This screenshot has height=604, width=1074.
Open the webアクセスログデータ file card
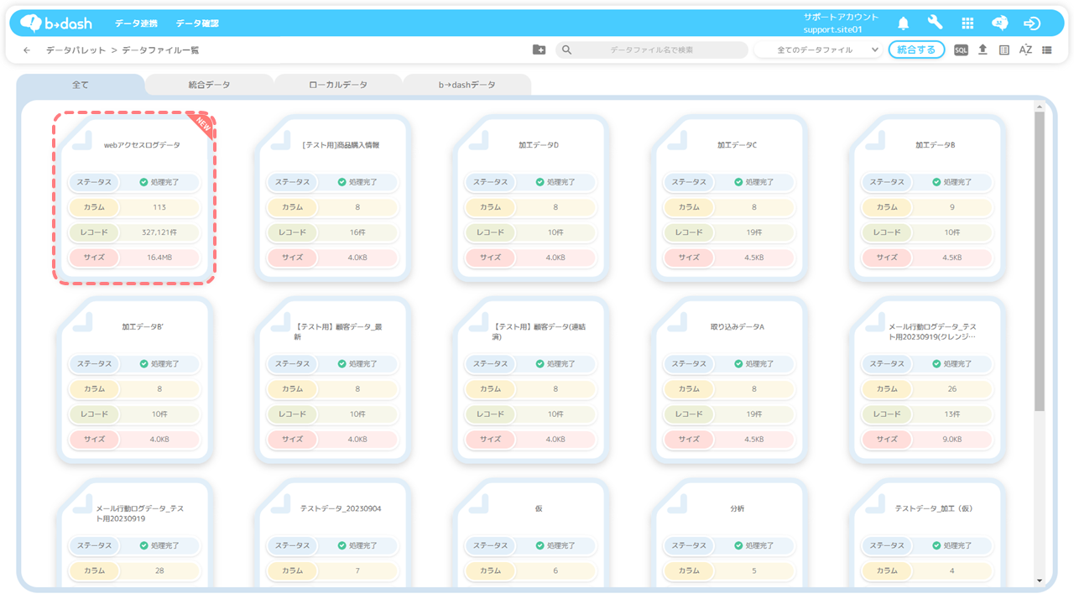point(134,198)
